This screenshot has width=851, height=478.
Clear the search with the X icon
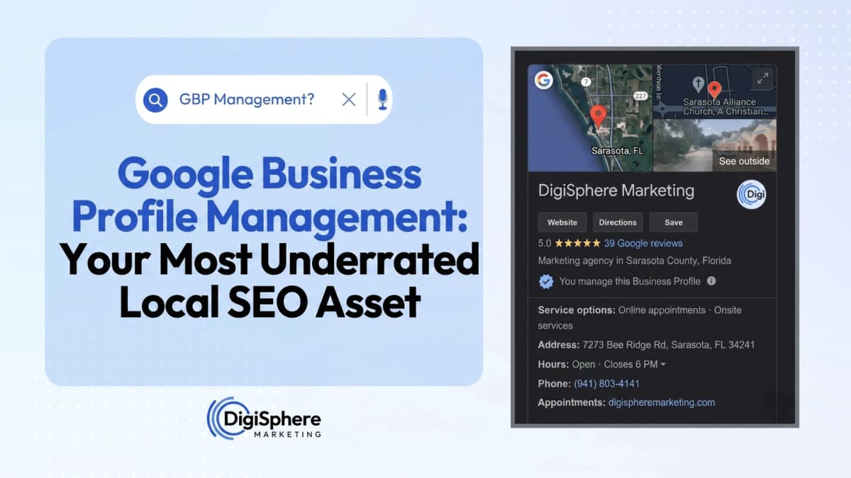click(x=349, y=100)
